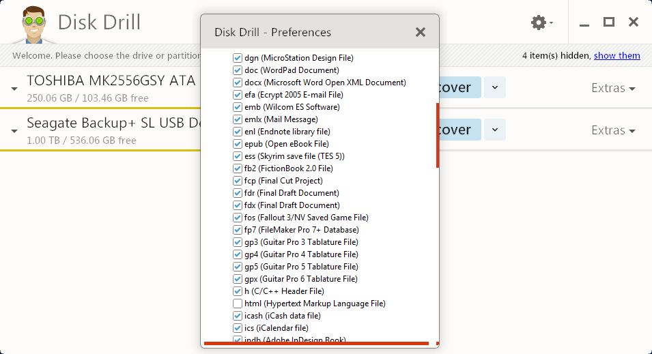Viewport: 652px width, 354px height.
Task: Uncheck gp5 Guitar Pro 5 Tablature File
Action: coord(238,267)
